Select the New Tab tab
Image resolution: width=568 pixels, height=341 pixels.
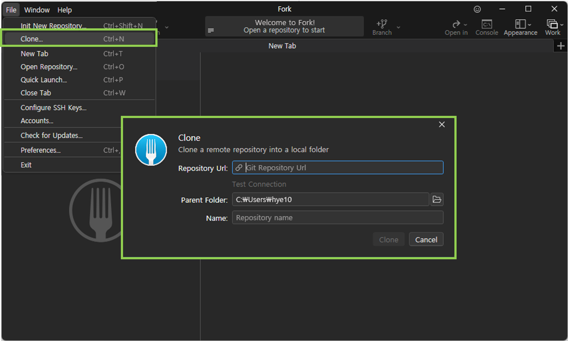click(282, 46)
